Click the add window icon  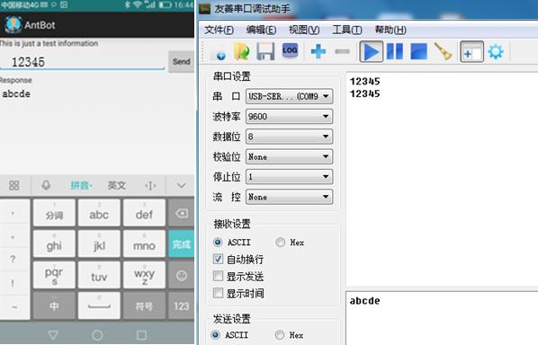471,52
